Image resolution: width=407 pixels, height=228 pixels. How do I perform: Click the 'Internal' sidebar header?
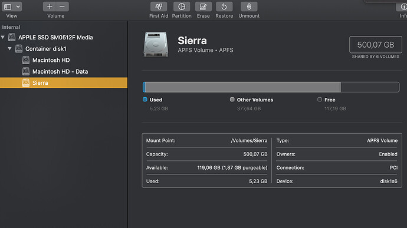click(x=11, y=27)
